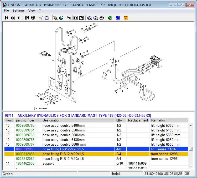Click remark 'lift height 6050 mm'
Viewport: 197px width, 178px height.
(x=166, y=140)
